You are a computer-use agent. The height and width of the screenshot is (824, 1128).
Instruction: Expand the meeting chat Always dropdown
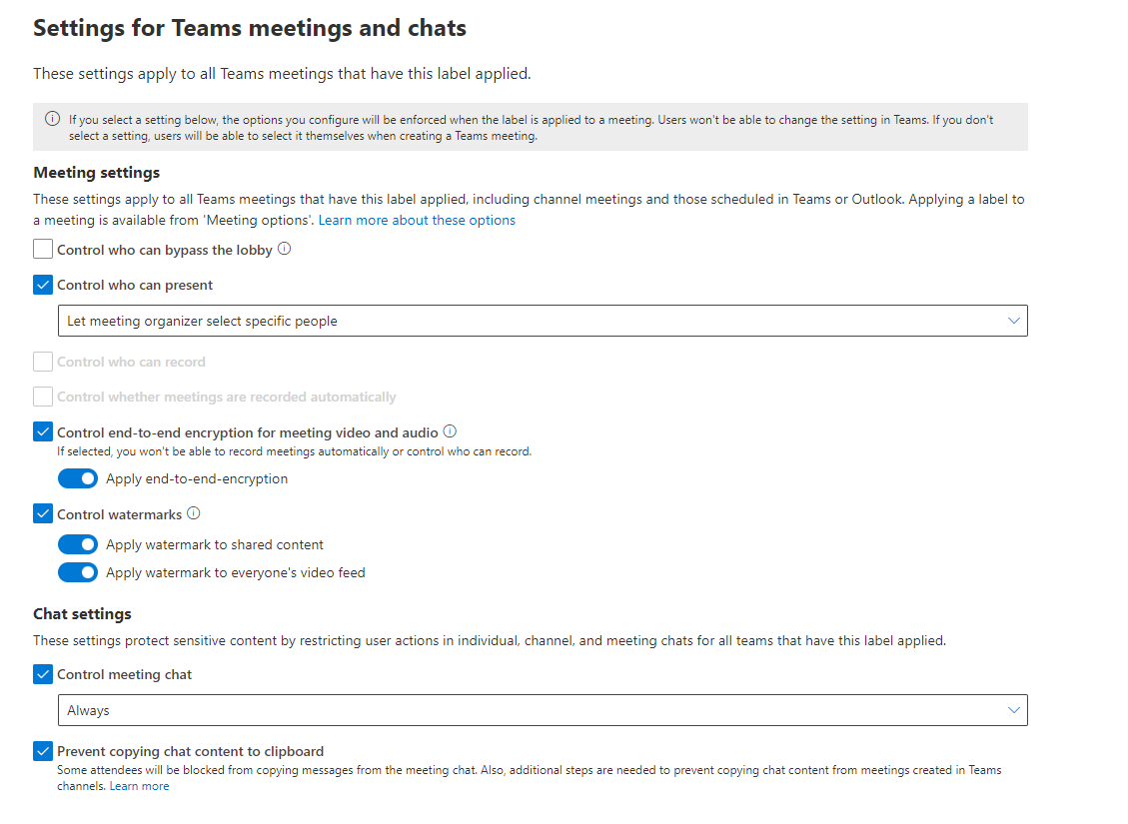(x=543, y=710)
